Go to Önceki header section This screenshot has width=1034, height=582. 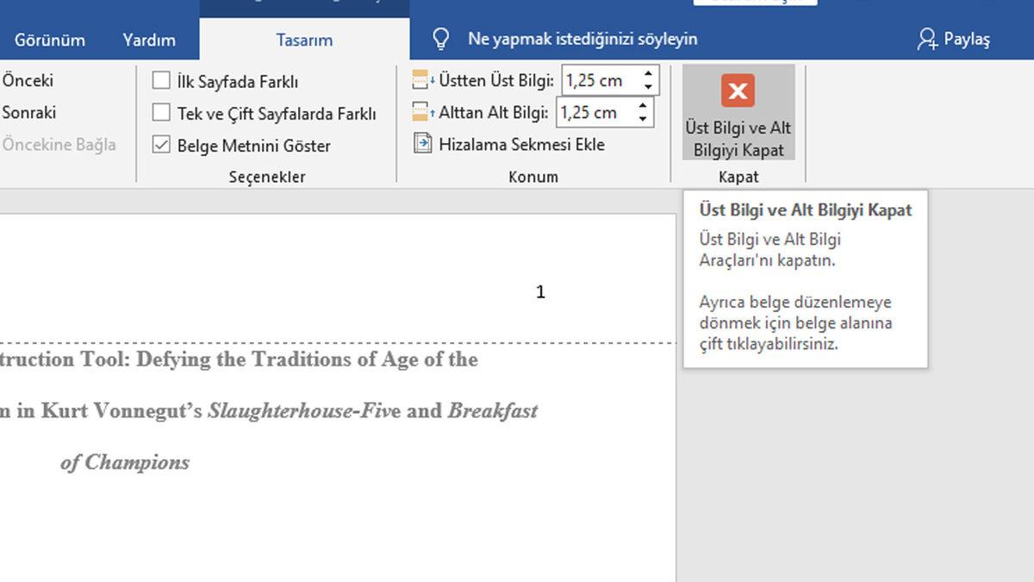28,80
